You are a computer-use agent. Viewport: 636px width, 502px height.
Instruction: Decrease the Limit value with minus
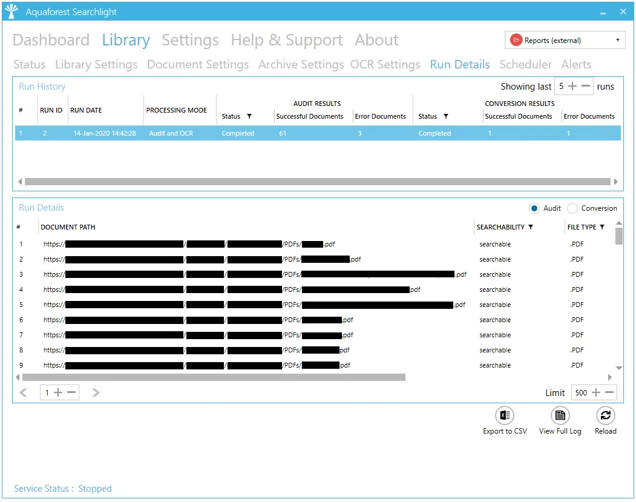pos(609,392)
